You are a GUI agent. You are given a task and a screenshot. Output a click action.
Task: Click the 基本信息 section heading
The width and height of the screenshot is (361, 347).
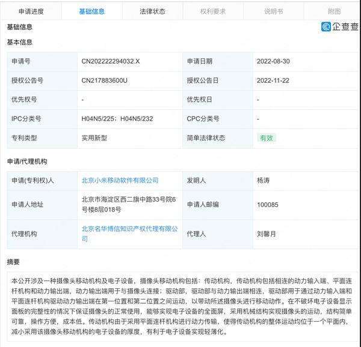point(20,42)
